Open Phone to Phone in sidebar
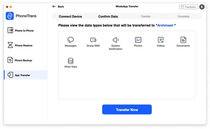 pos(26,30)
